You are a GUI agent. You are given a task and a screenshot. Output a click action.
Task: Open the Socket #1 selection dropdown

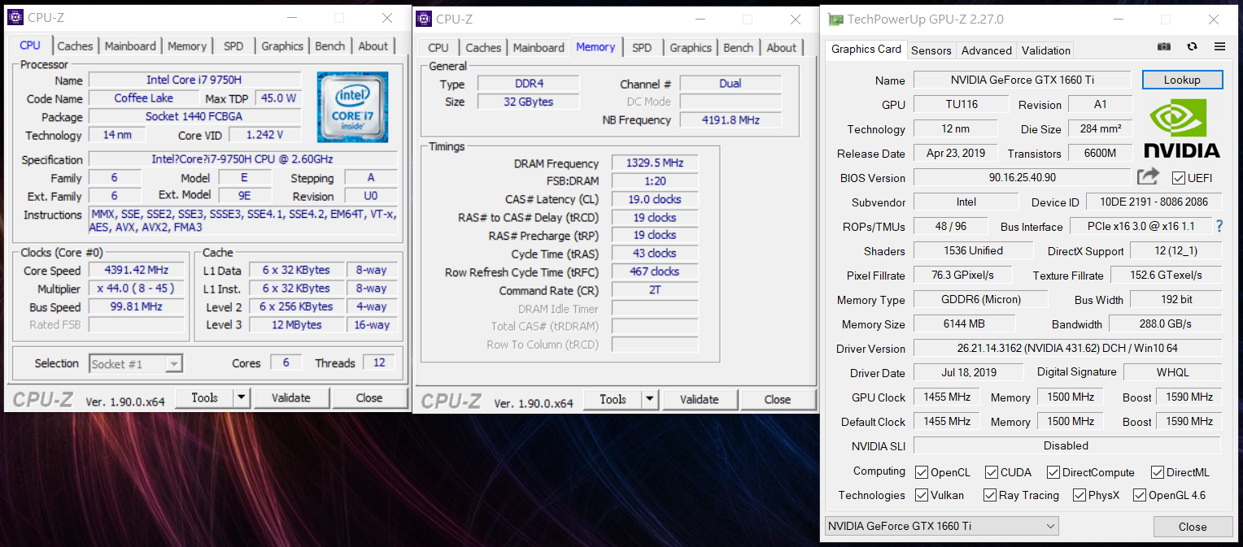[x=135, y=364]
